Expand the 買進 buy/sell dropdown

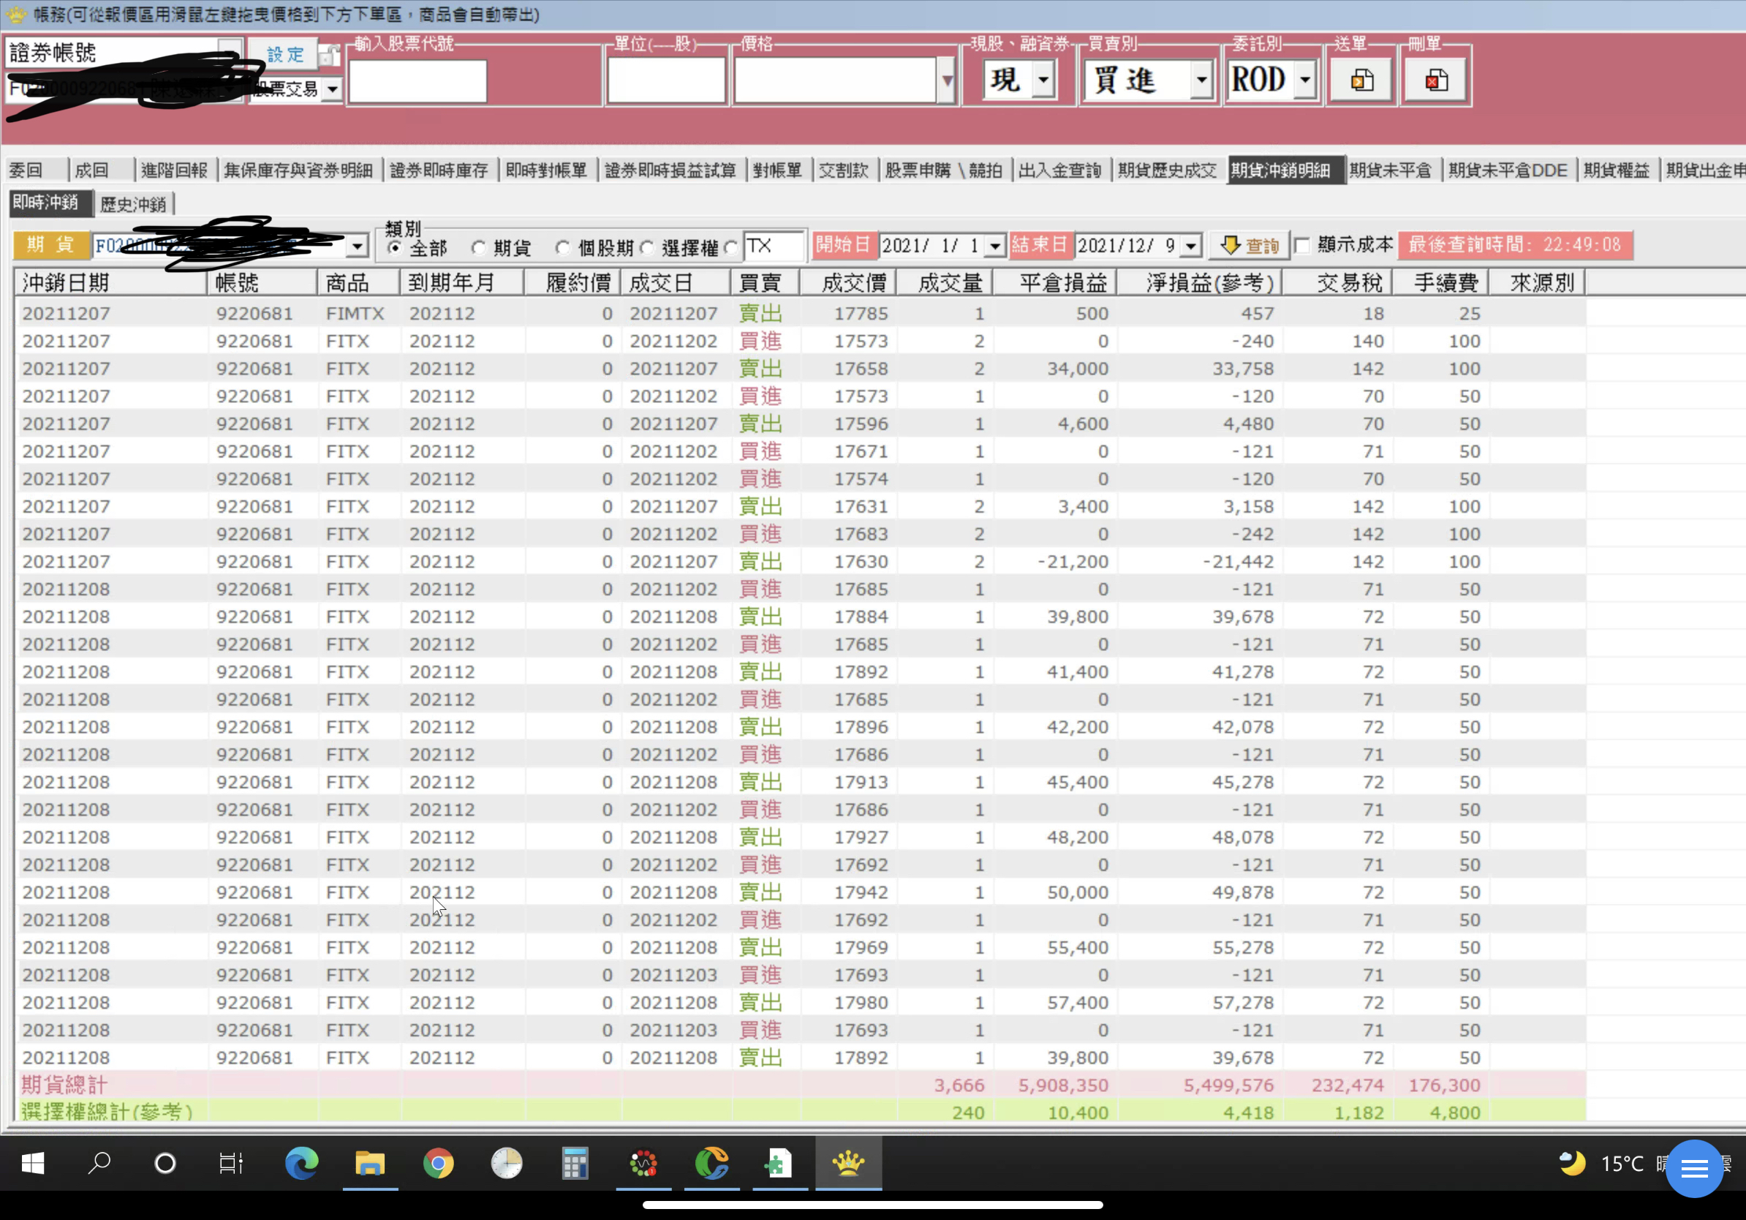pos(1201,80)
